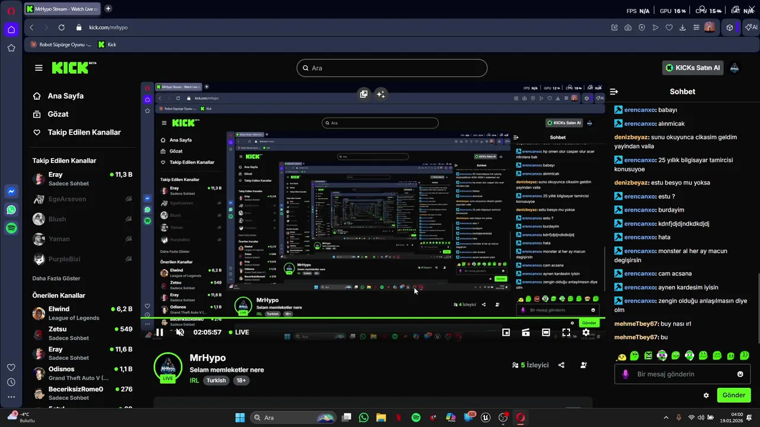Unmute the stream audio
Viewport: 760px width, 427px height.
click(x=180, y=332)
